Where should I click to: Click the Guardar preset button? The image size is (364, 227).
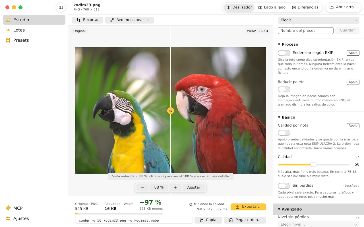(347, 30)
